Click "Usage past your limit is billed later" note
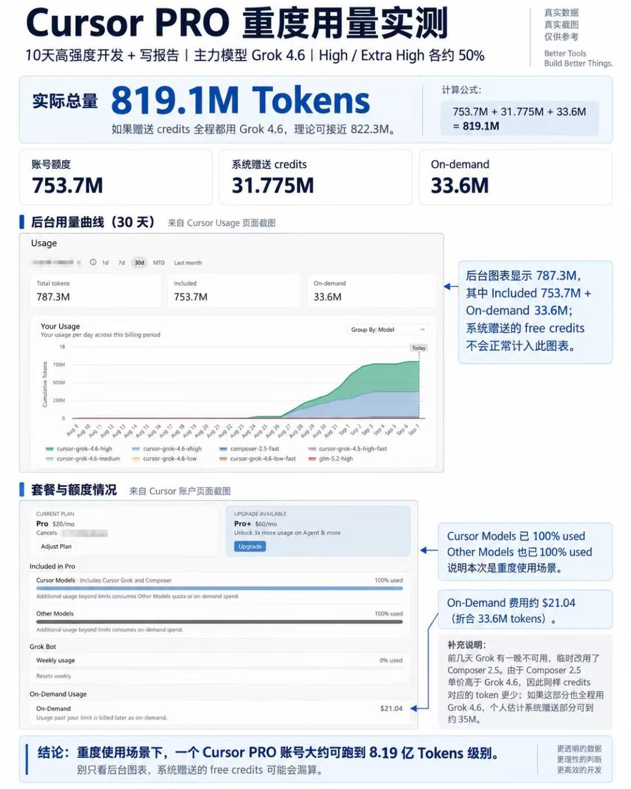 pyautogui.click(x=102, y=718)
